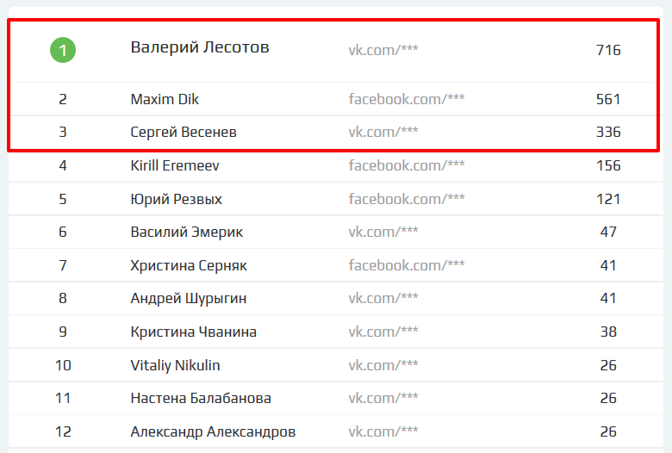The image size is (672, 453).
Task: Click the score 716 in the first row
Action: [608, 50]
